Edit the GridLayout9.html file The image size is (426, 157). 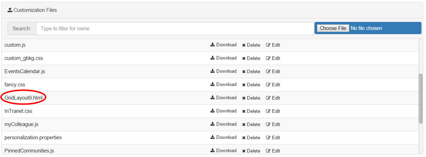point(273,98)
